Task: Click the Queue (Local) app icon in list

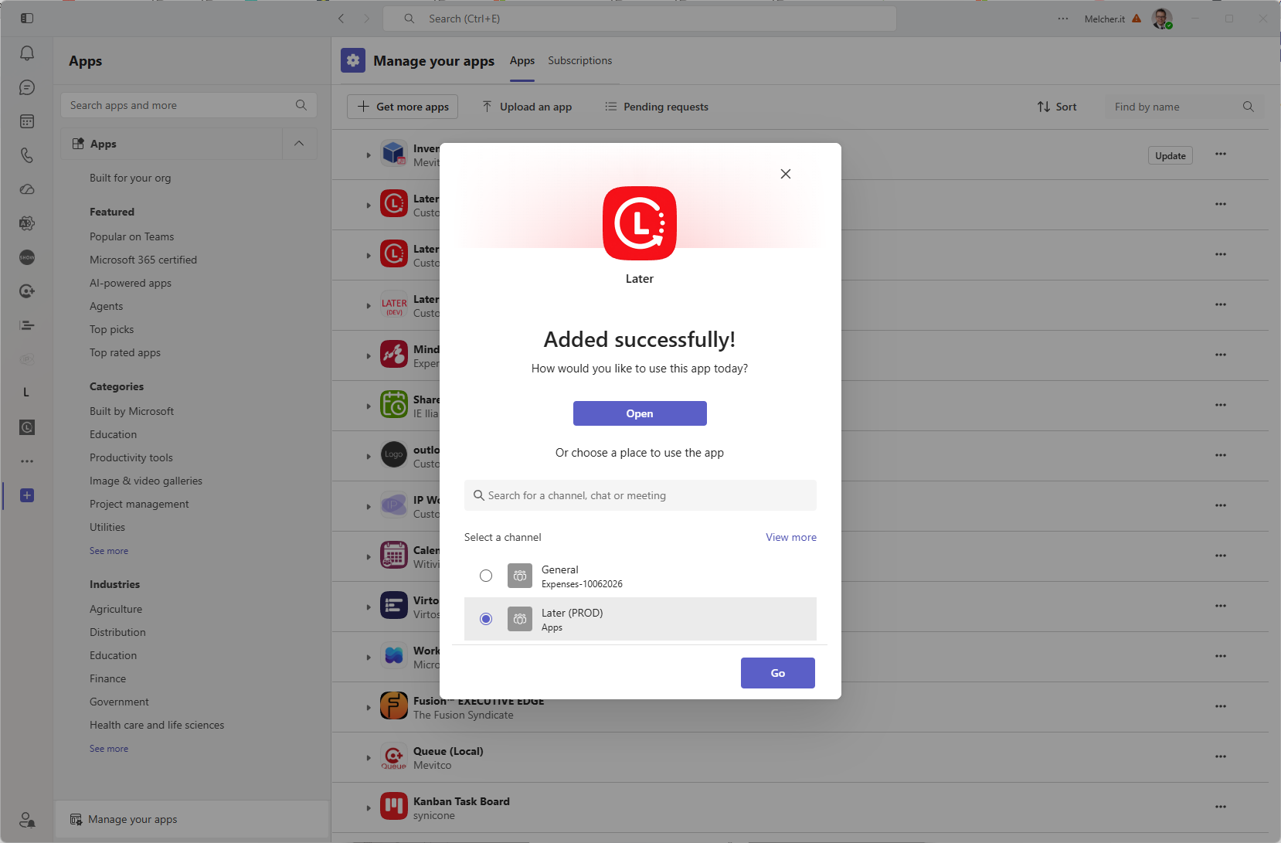Action: tap(394, 756)
